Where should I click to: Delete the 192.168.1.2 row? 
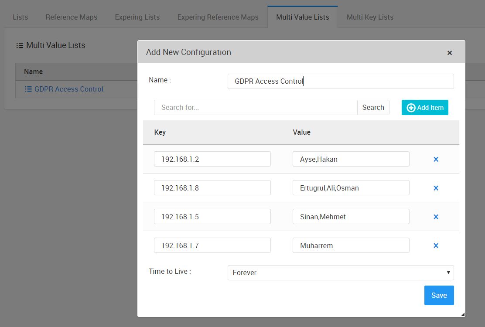click(435, 160)
